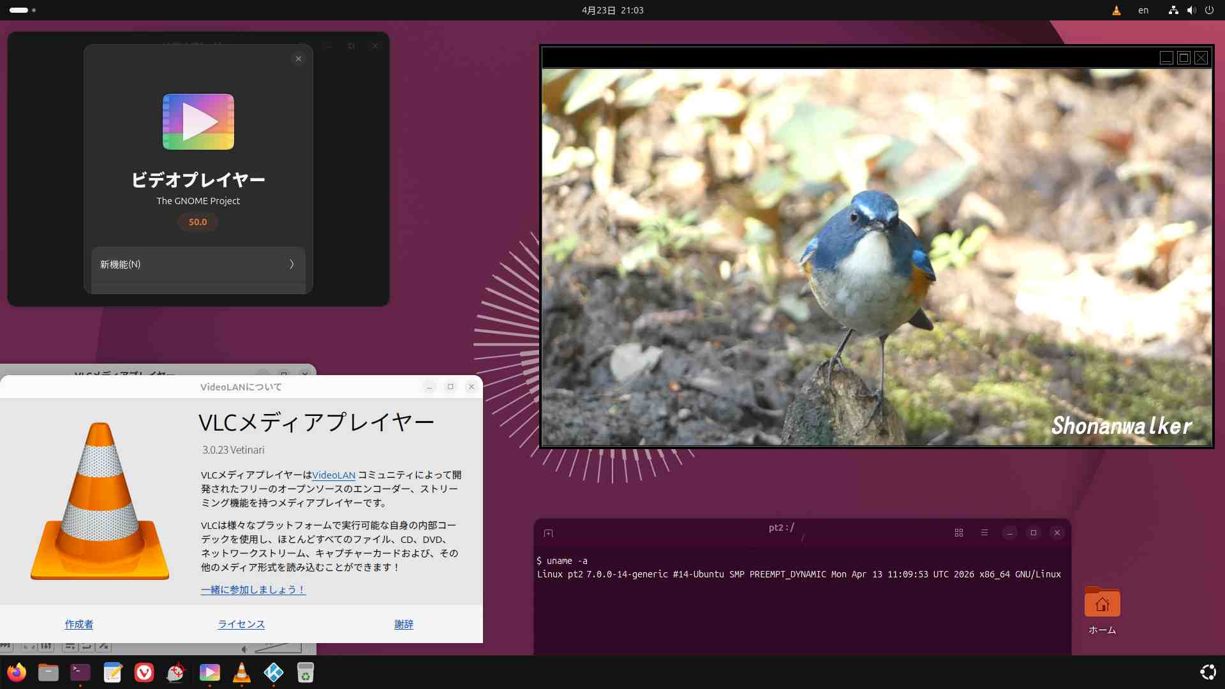Click the VLC cone icon in the dock

pos(242,672)
